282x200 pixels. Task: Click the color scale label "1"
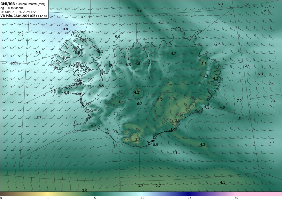click(x=48, y=198)
